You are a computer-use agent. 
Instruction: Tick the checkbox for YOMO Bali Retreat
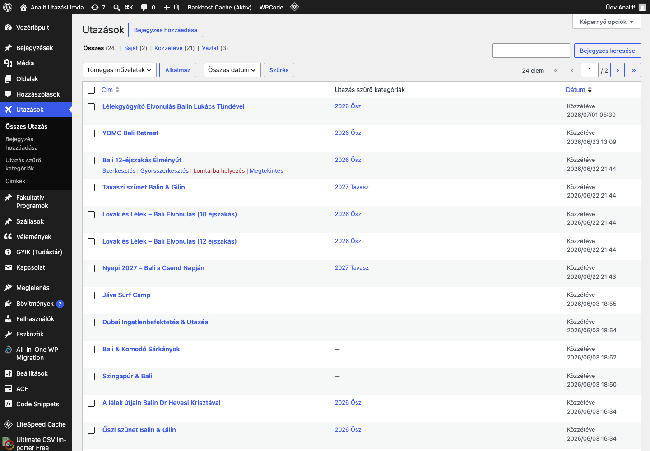click(x=91, y=133)
